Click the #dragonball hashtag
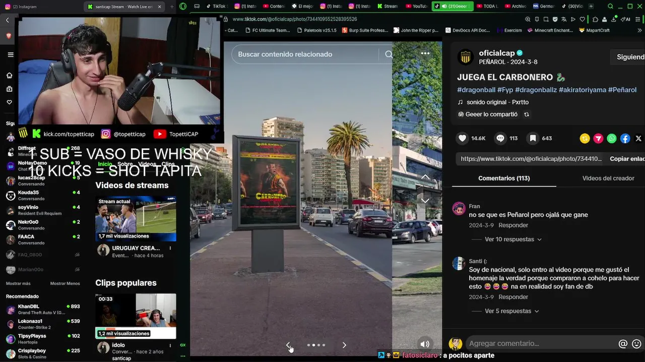Image resolution: width=645 pixels, height=362 pixels. click(x=476, y=90)
